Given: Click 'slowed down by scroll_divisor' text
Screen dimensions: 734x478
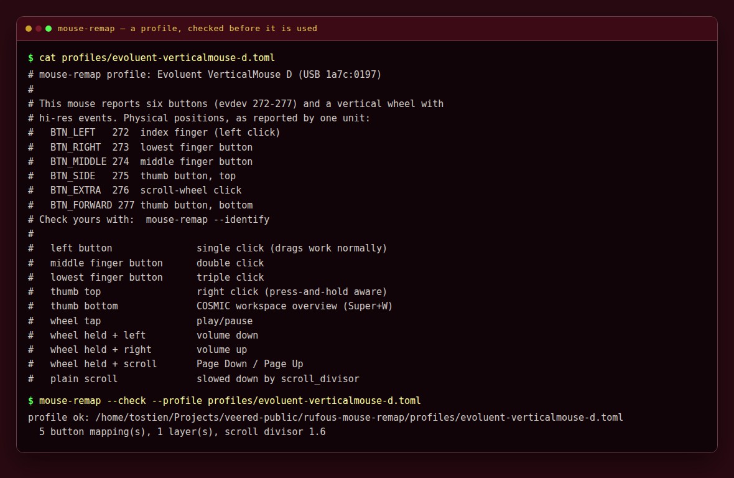Looking at the screenshot, I should pos(277,379).
